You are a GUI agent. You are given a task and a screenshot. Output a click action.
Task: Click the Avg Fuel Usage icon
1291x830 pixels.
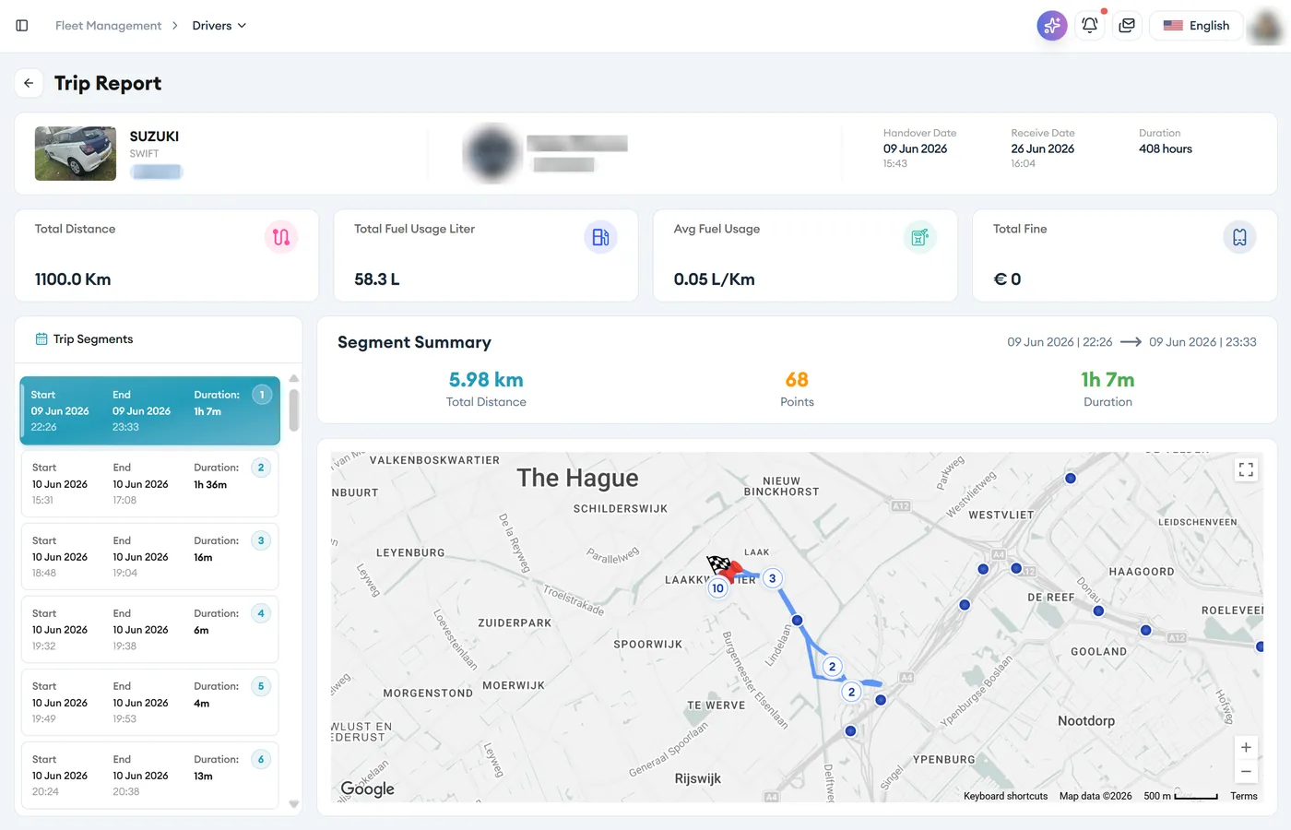pyautogui.click(x=919, y=237)
